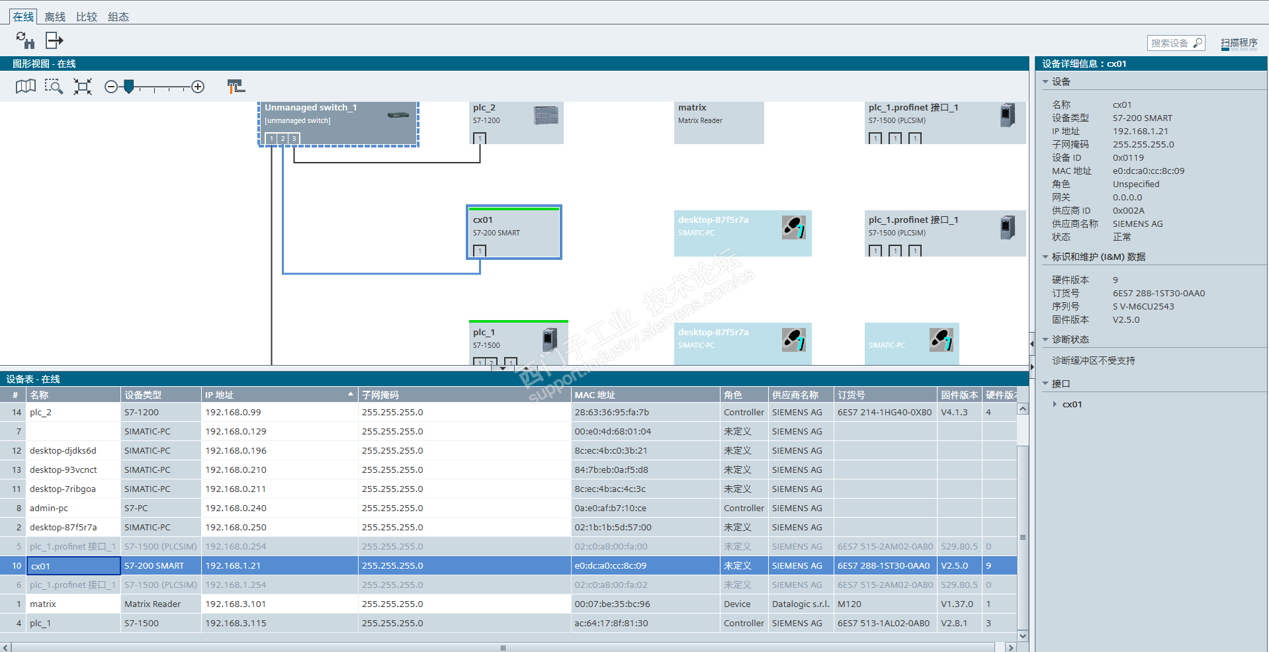Screen dimensions: 1269x652
Task: Switch to the 在线 tab
Action: [x=23, y=17]
